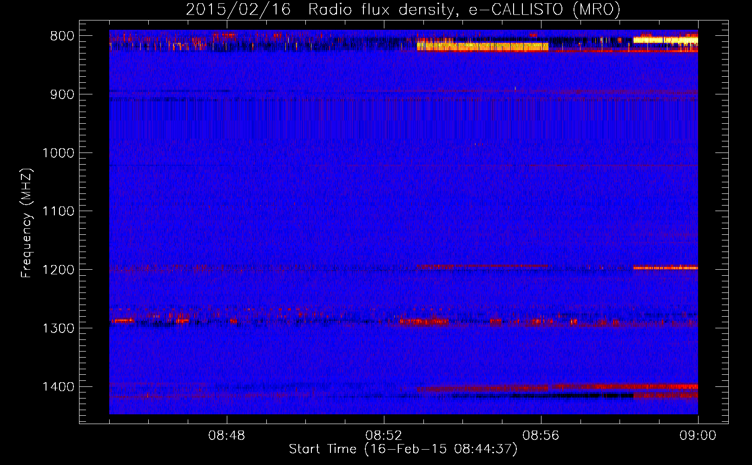The image size is (752, 465).
Task: Click the 1100 frequency tick label
Action: coord(58,212)
